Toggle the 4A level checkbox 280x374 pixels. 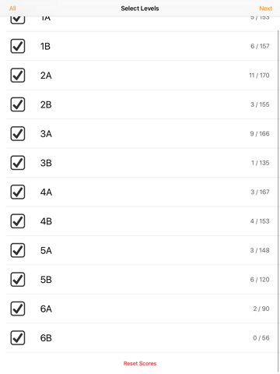click(18, 192)
